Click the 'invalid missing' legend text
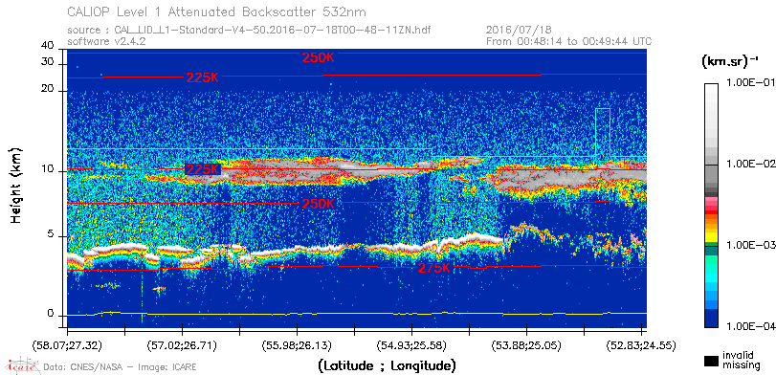776x375 pixels. coord(741,360)
